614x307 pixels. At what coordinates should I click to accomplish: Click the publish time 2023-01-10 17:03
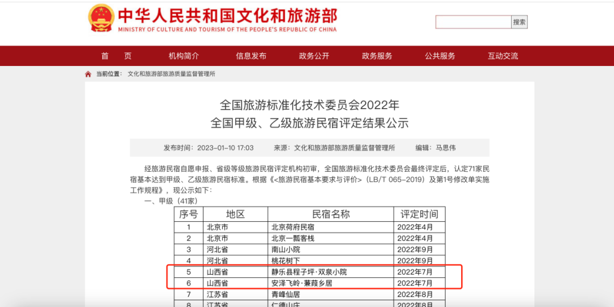pos(226,148)
